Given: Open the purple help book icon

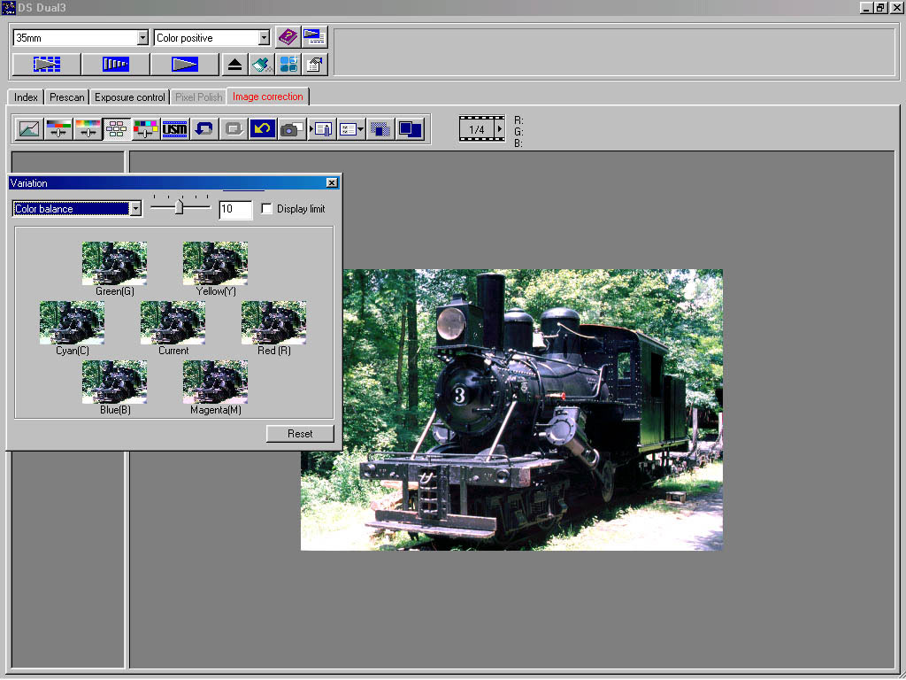Looking at the screenshot, I should (x=288, y=37).
